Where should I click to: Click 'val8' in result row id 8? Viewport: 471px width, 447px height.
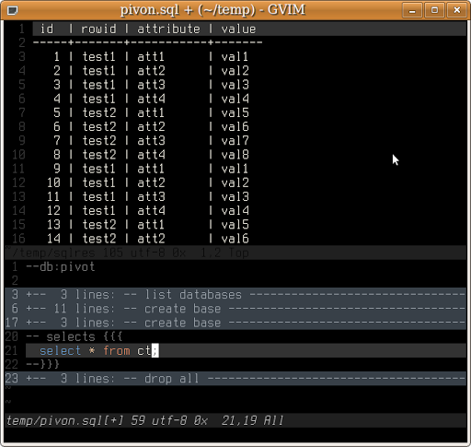(x=235, y=155)
